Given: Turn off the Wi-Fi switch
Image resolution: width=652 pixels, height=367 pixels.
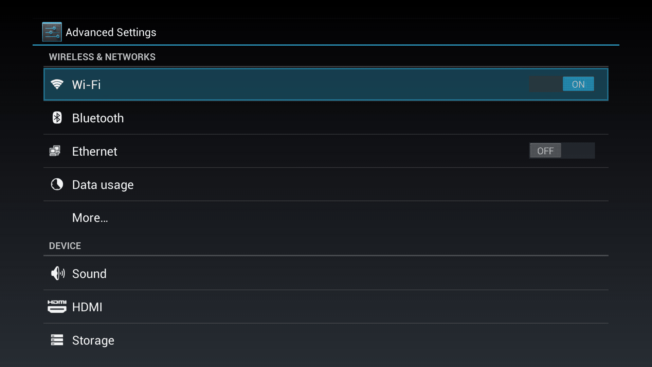Looking at the screenshot, I should [562, 84].
